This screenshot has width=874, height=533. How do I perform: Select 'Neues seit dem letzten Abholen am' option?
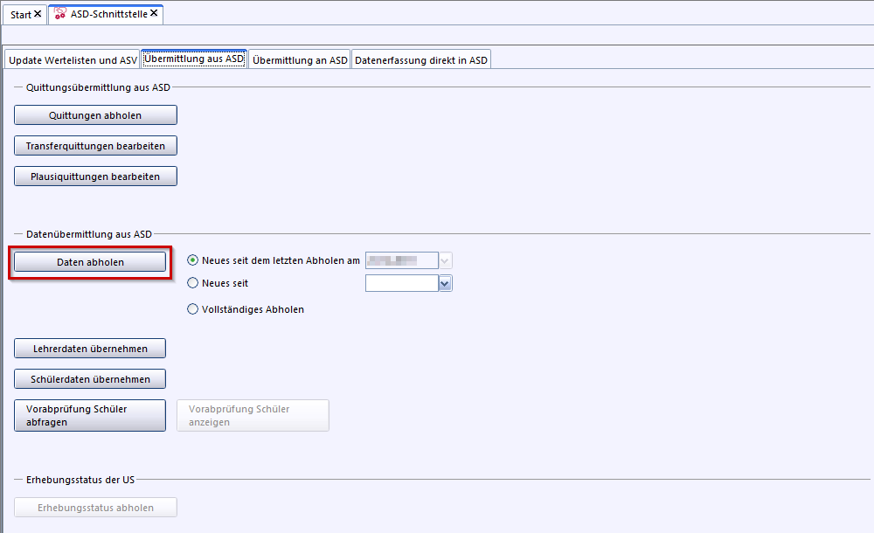pyautogui.click(x=193, y=260)
